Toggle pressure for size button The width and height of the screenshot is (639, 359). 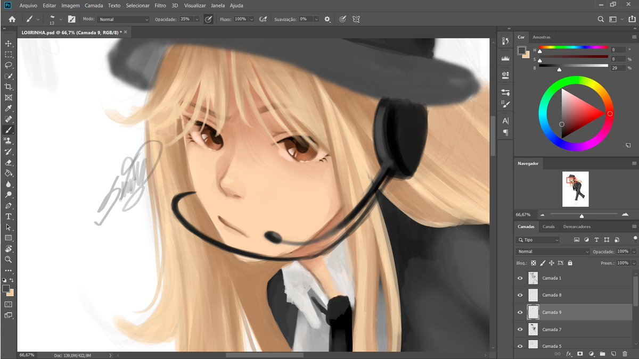point(342,19)
